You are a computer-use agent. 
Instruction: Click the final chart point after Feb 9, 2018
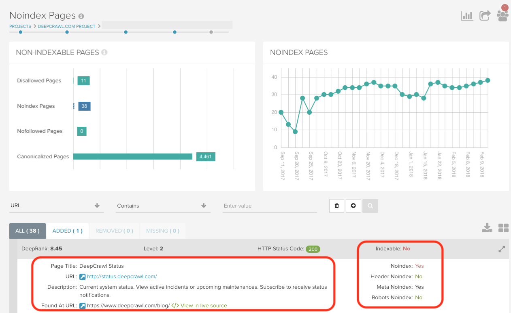pos(488,80)
